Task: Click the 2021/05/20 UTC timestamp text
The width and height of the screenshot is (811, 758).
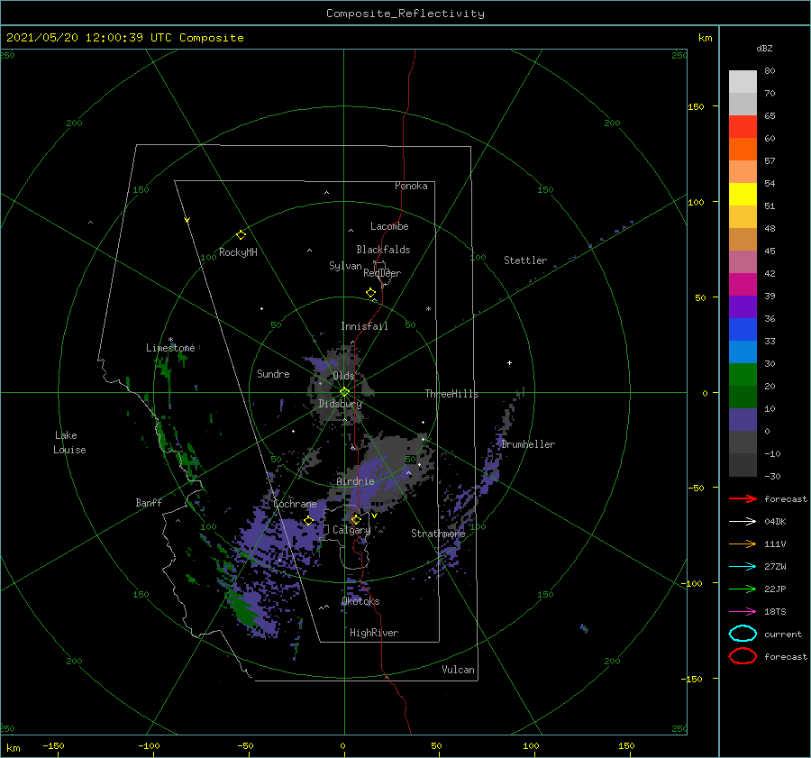Action: point(124,38)
